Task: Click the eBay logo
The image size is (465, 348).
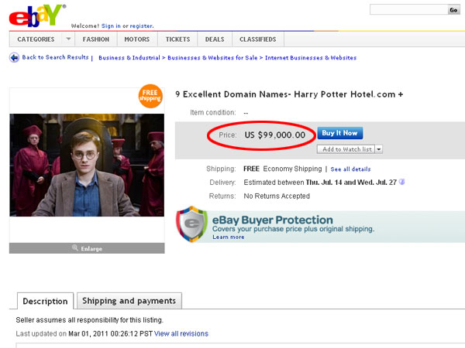Action: [35, 17]
